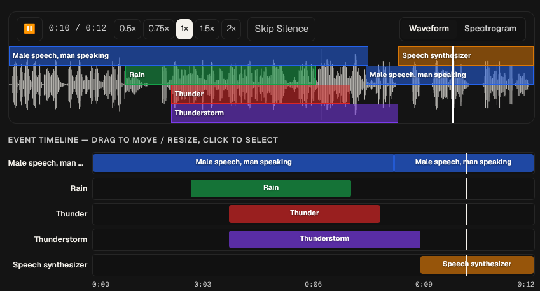Click the Speech synthesizer row label
Viewport: 540px width, 291px height.
50,265
